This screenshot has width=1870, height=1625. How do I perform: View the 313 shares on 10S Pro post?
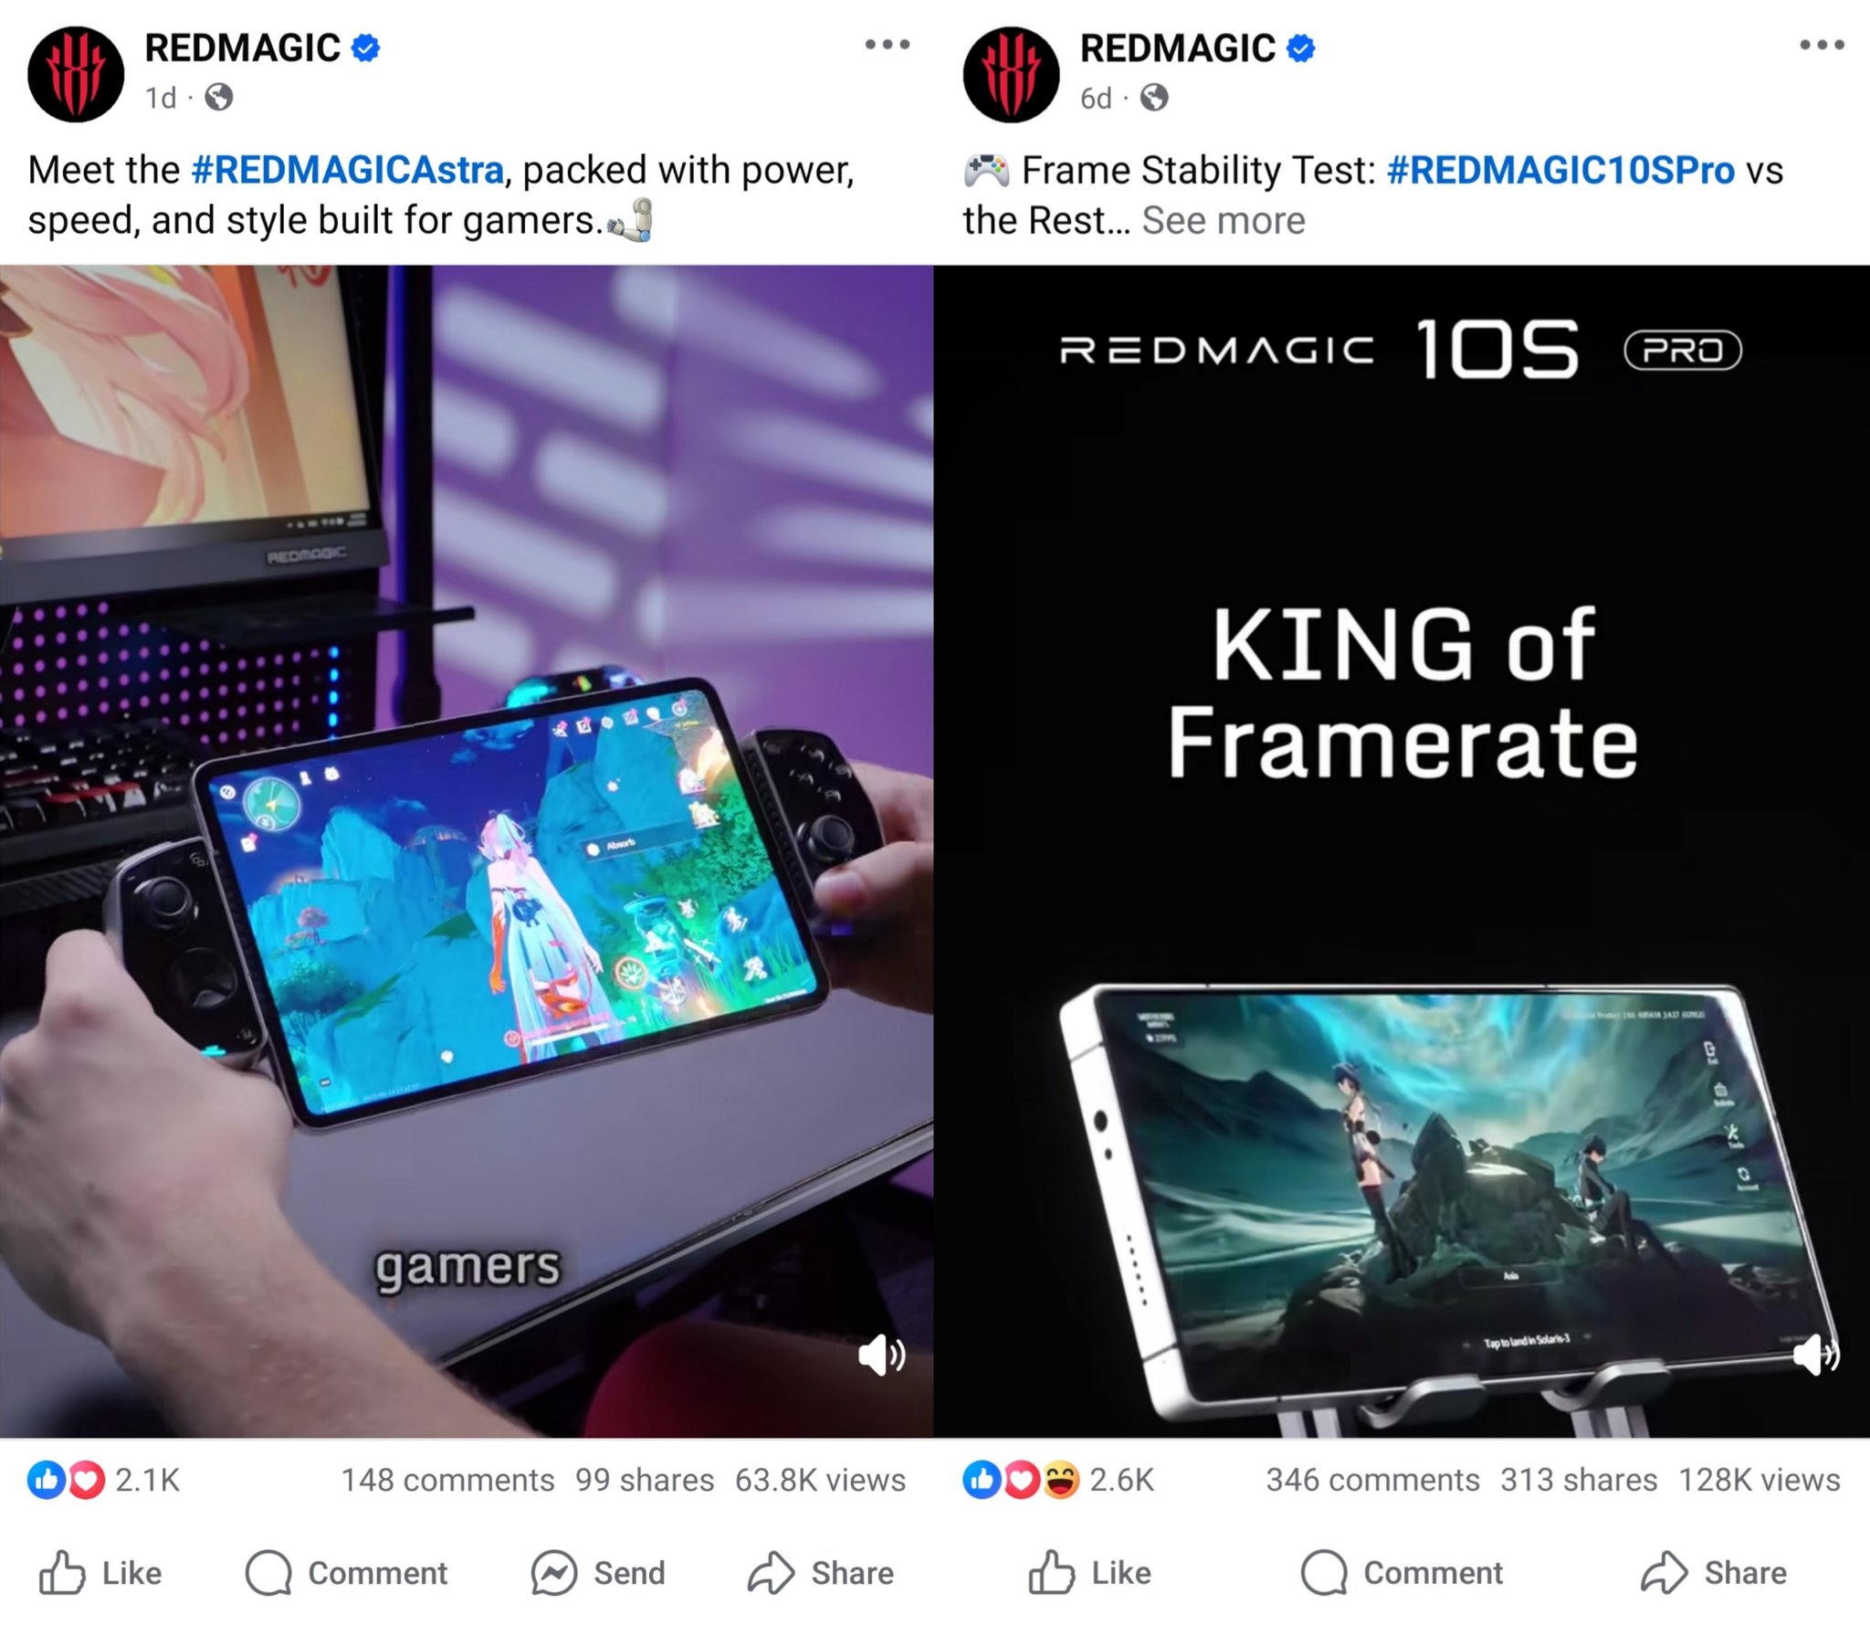tap(1579, 1480)
